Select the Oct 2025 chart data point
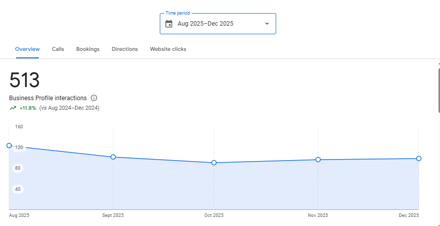Viewport: 440px width, 226px height. click(214, 163)
